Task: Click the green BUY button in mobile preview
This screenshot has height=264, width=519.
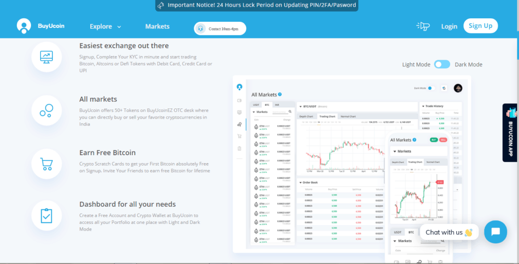Action: point(434,140)
